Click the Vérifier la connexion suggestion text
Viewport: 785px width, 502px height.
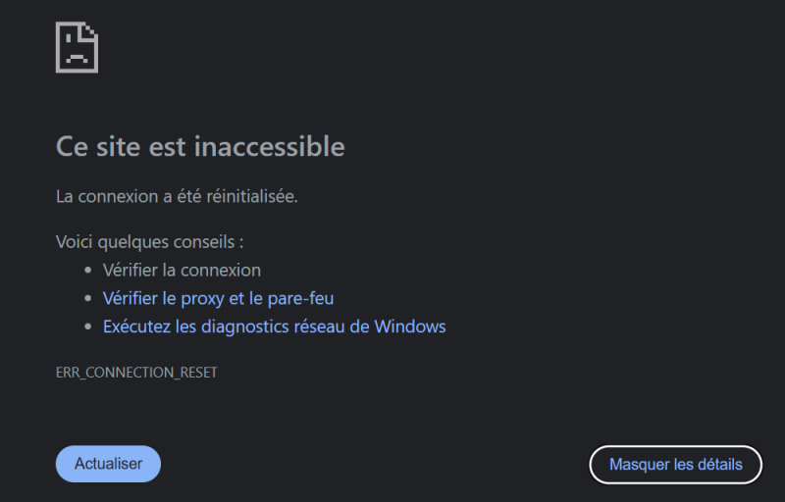pyautogui.click(x=182, y=270)
